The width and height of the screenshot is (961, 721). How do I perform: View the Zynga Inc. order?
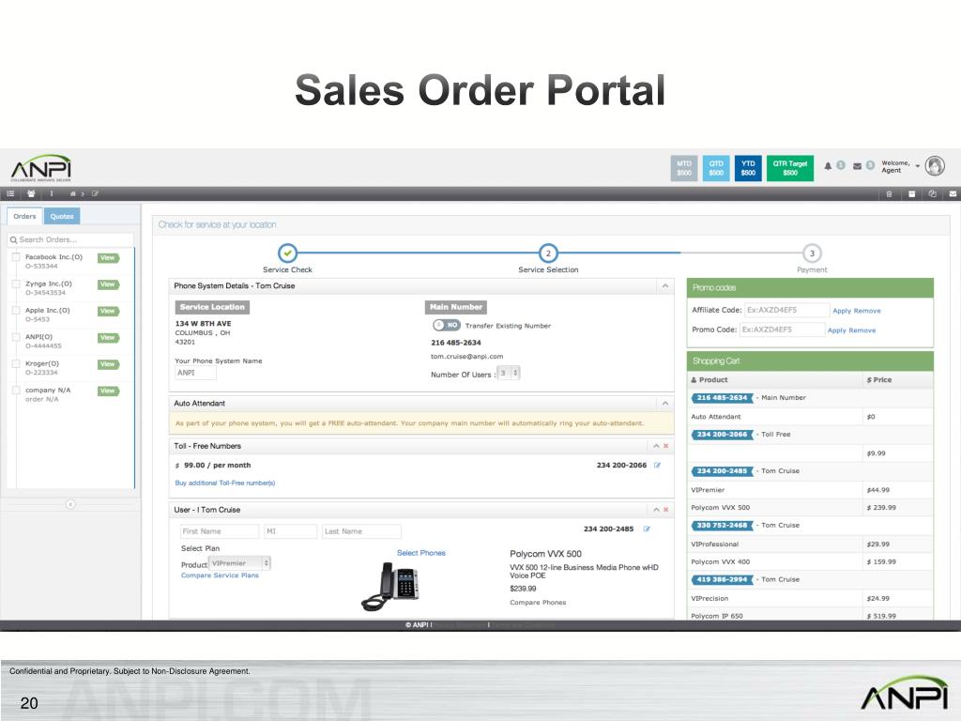(108, 284)
